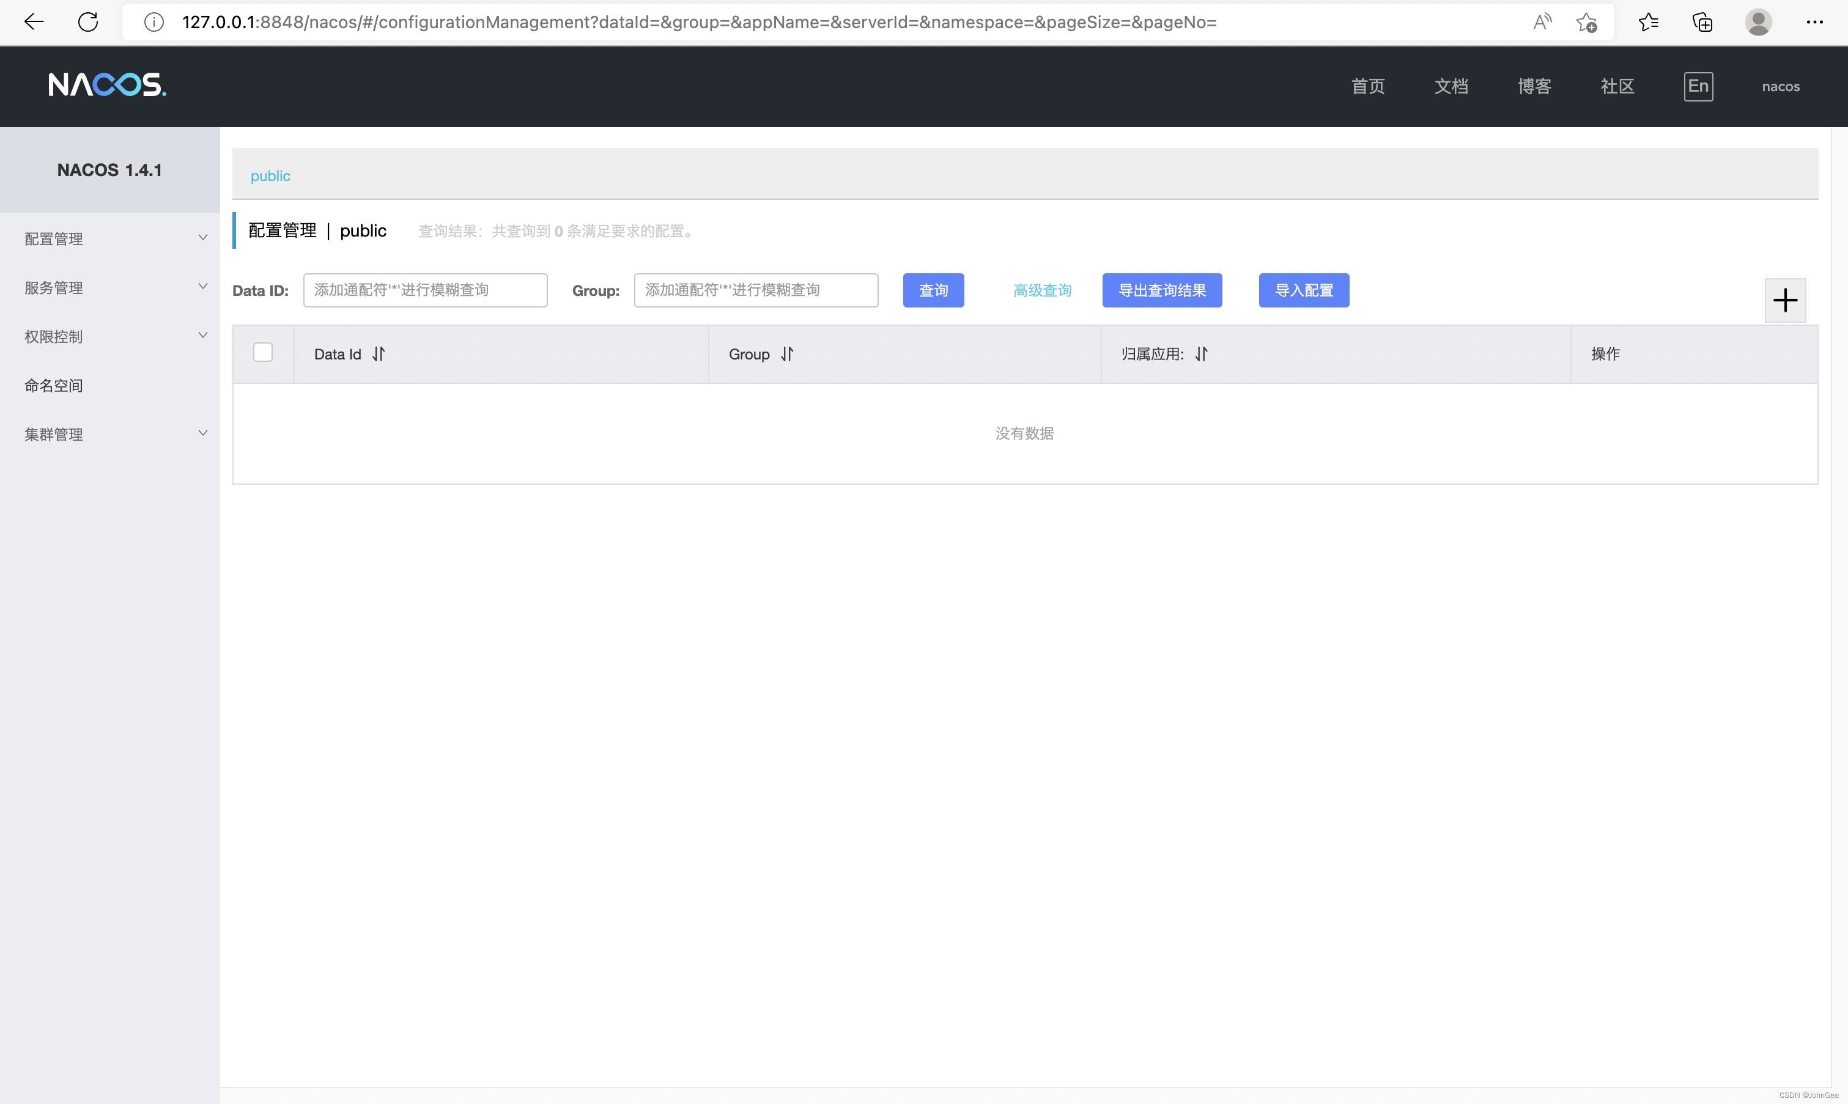Add this page to favorites star icon
The height and width of the screenshot is (1104, 1848).
(x=1586, y=23)
